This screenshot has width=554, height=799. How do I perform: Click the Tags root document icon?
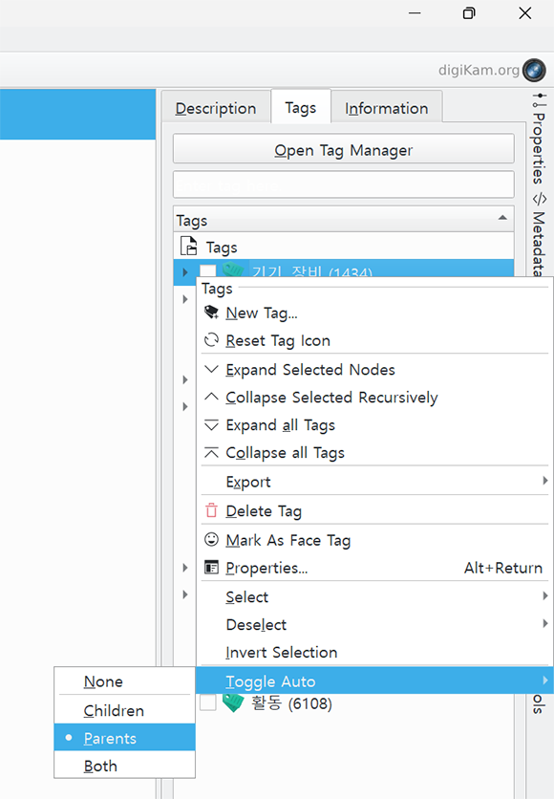point(188,247)
